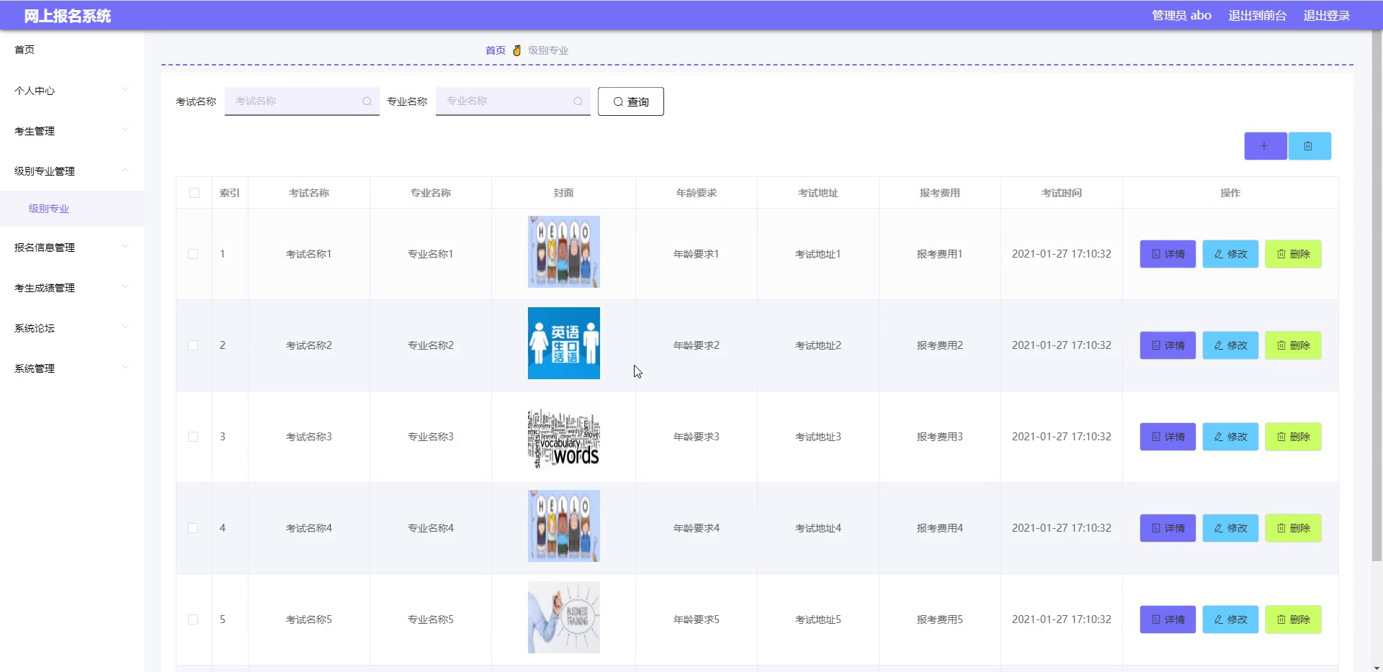This screenshot has height=672, width=1383.
Task: Click search icon in 考试名称 field
Action: coord(367,101)
